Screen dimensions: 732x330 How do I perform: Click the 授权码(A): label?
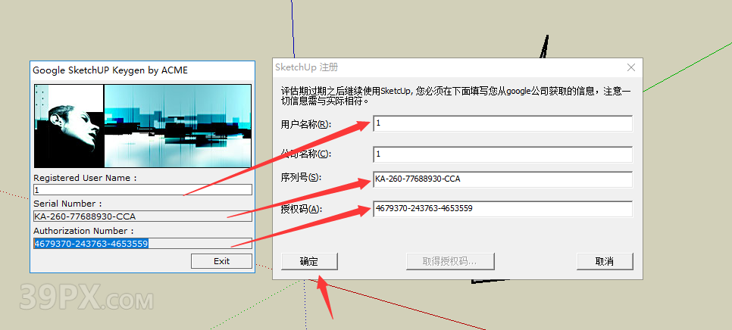click(302, 209)
